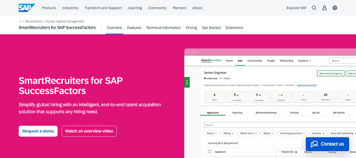Click the top Search field in preview
This screenshot has height=158, width=356.
[x=342, y=61]
